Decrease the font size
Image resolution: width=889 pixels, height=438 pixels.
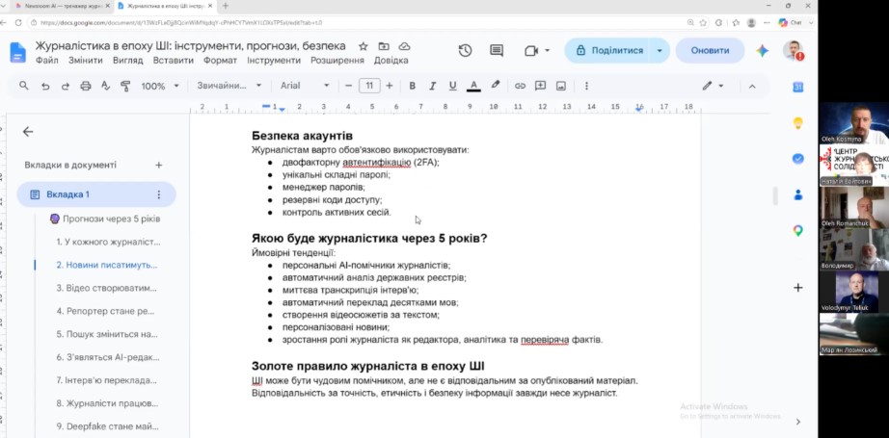pos(349,86)
